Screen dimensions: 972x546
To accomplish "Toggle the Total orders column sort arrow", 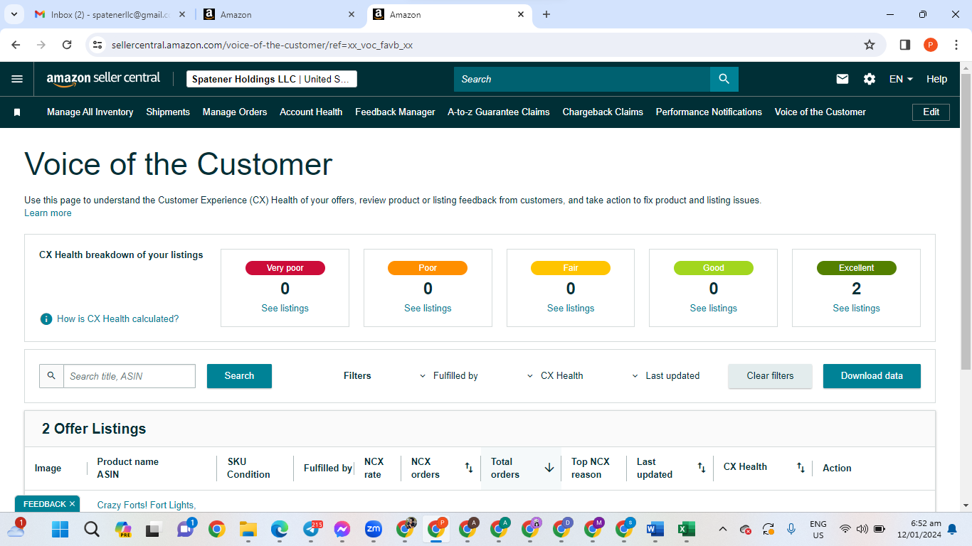I will pos(549,468).
